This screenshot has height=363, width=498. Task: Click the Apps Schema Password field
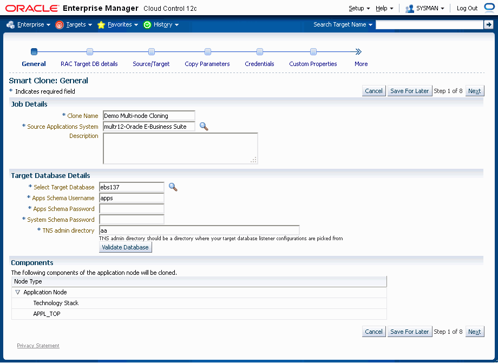132,209
